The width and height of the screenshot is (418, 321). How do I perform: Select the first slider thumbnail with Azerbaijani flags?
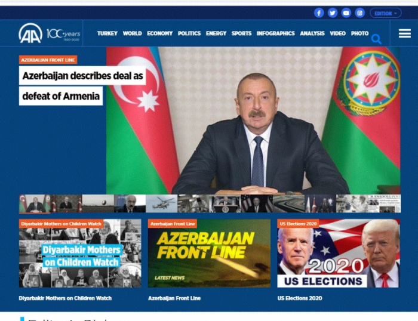pyautogui.click(x=35, y=204)
